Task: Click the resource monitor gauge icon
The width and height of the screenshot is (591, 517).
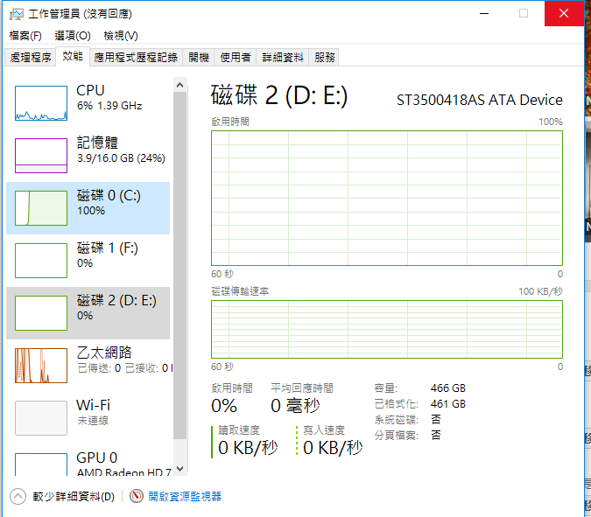Action: 137,496
